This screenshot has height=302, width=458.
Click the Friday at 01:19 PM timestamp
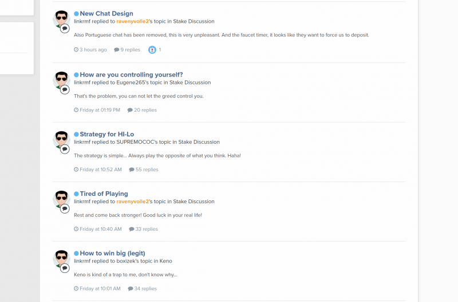[100, 110]
